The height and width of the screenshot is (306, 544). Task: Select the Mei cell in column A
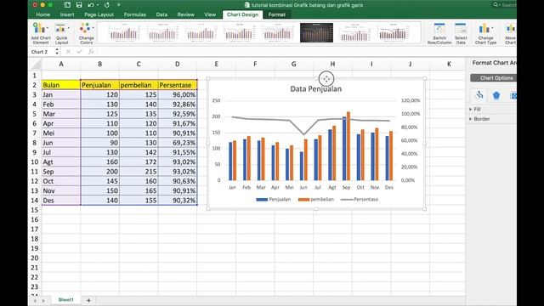click(x=61, y=133)
